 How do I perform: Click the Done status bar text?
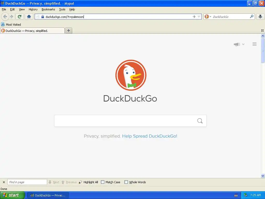(4, 189)
